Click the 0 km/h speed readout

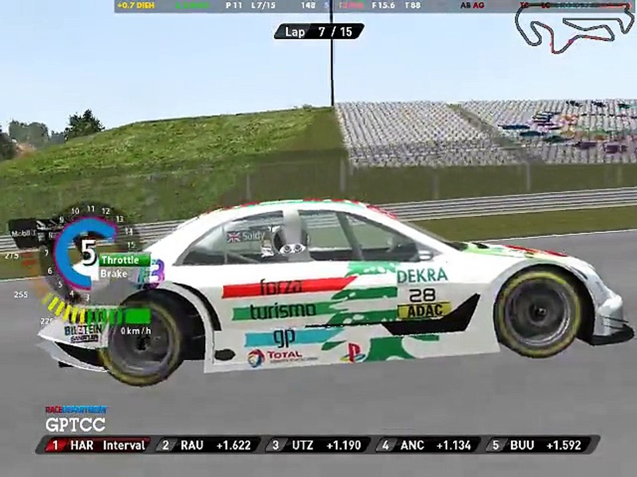(135, 331)
